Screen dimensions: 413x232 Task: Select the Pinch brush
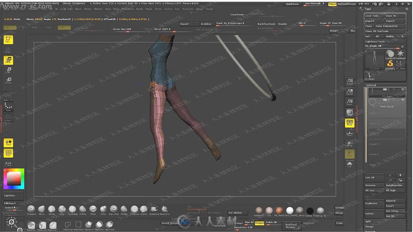tap(93, 210)
